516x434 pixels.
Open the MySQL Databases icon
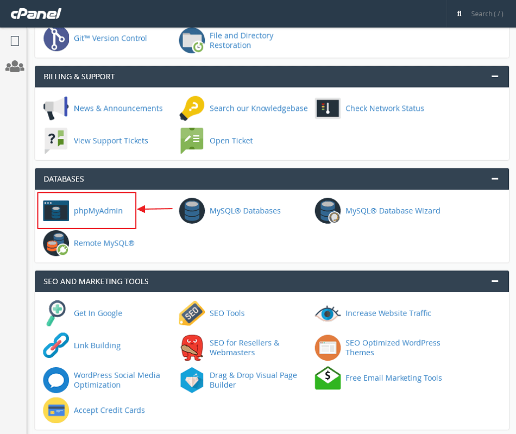[x=192, y=211]
